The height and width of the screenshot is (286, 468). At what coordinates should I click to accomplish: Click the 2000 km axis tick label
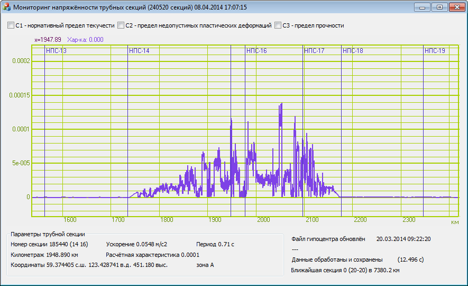(x=263, y=220)
